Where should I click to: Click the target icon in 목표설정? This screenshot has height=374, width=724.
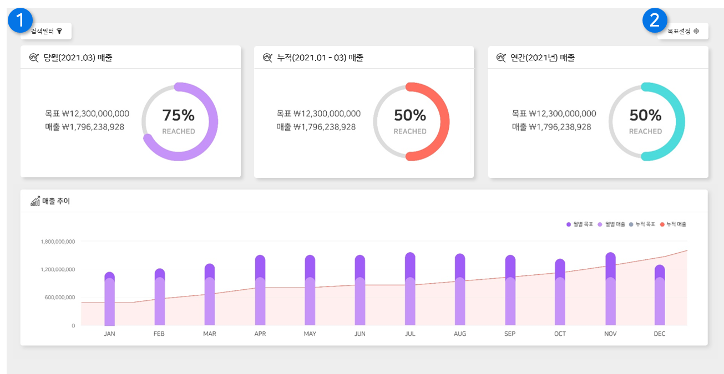696,32
